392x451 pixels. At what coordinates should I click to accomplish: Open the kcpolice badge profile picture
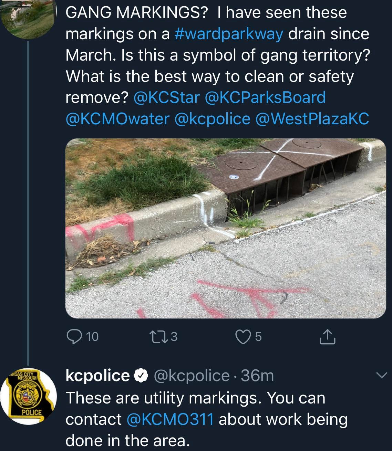tap(28, 396)
